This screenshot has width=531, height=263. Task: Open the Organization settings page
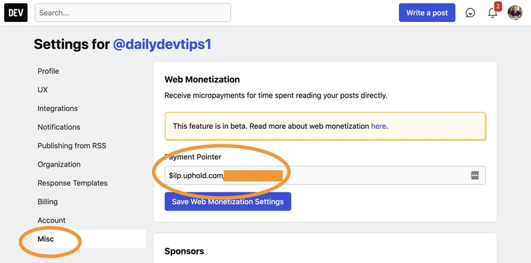point(59,165)
